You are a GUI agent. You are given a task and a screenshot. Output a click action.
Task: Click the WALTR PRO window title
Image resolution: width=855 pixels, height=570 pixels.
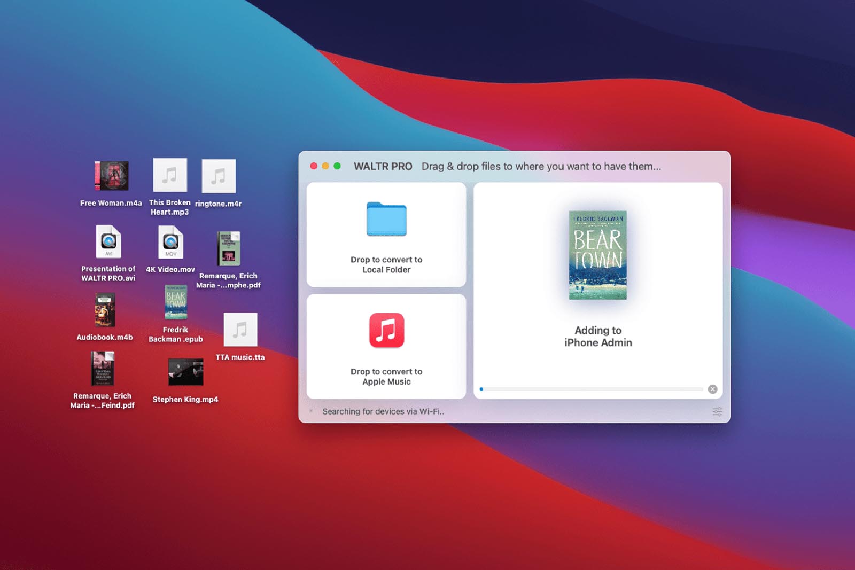(383, 166)
